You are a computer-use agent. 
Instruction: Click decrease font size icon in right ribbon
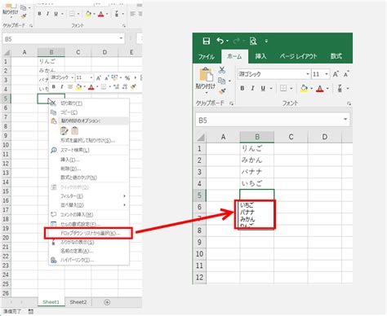(346, 74)
